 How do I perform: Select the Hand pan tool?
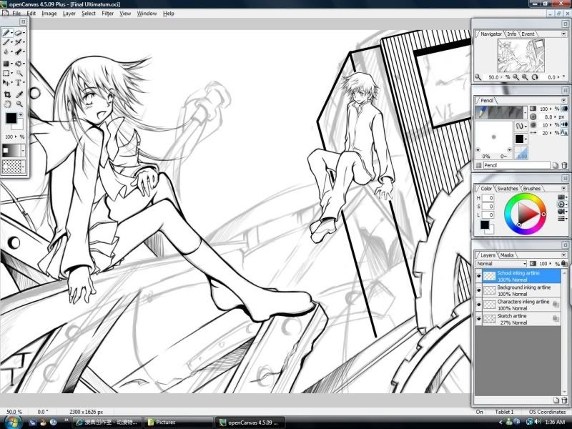click(7, 104)
